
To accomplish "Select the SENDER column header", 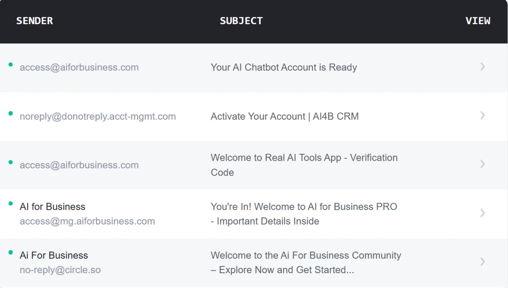I will [35, 21].
